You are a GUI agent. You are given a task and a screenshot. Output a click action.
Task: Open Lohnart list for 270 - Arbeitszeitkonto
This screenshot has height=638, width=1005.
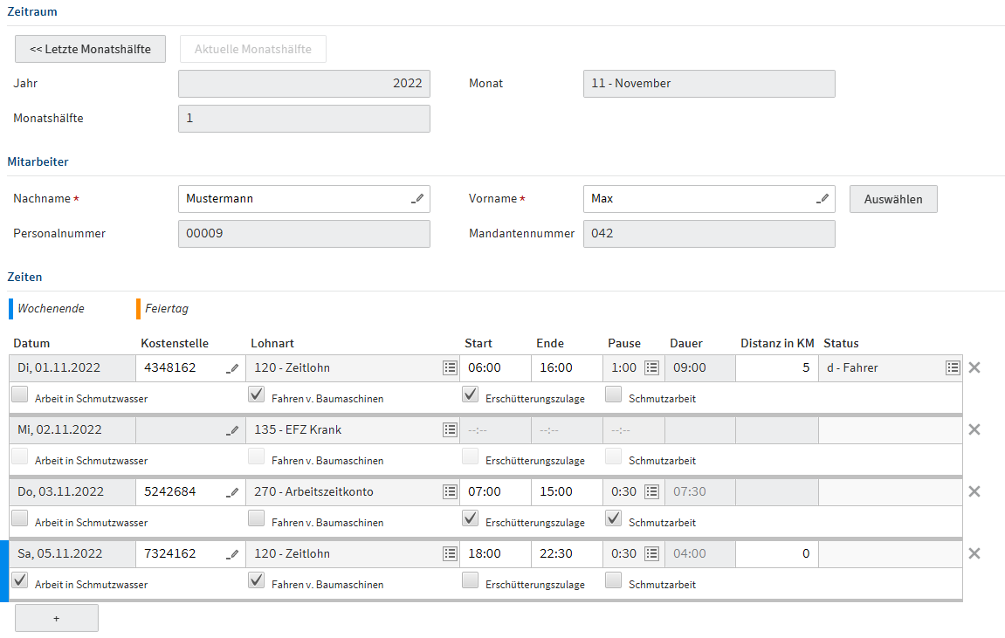coord(449,491)
